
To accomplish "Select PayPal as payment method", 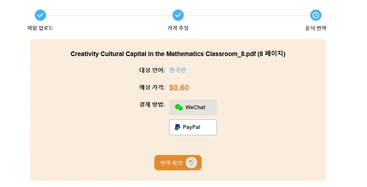I will click(193, 127).
